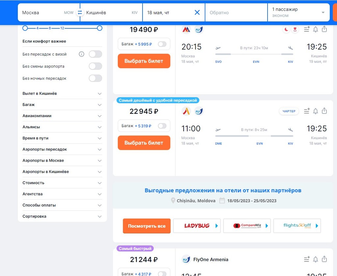Add 22 945 ₽ ticket to compare list
The height and width of the screenshot is (276, 337).
307,111
